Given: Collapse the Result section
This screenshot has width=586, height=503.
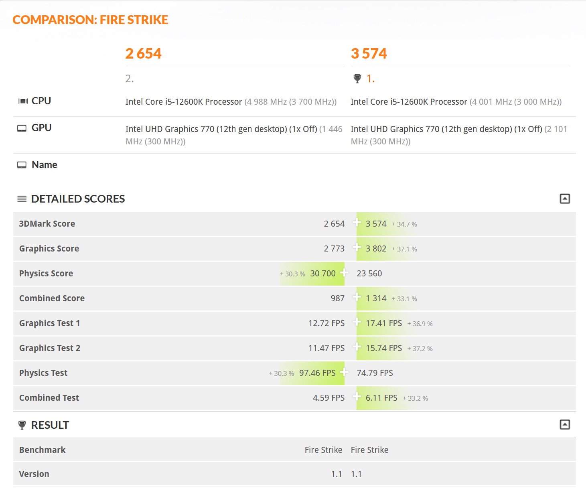Looking at the screenshot, I should 565,424.
